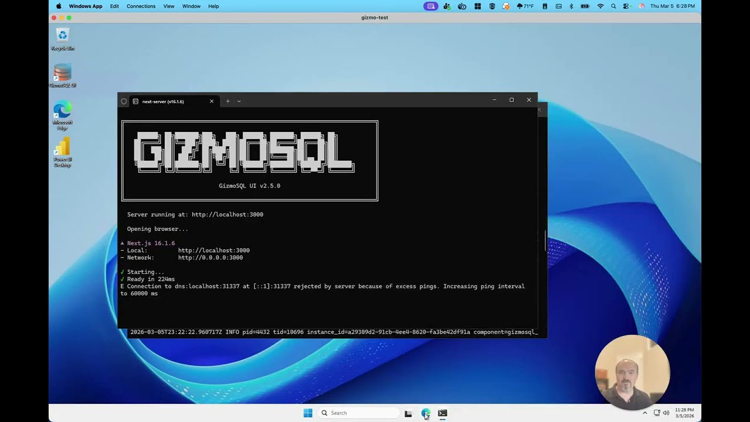Open the battery status menu

pos(585,6)
